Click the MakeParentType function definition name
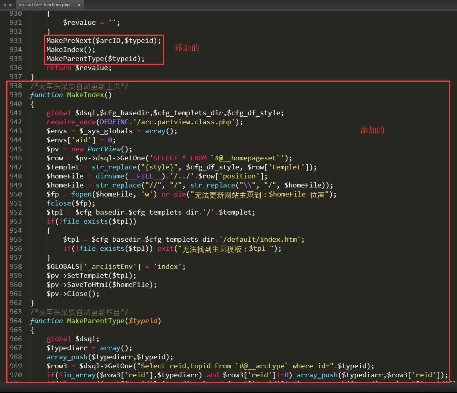 (95, 321)
